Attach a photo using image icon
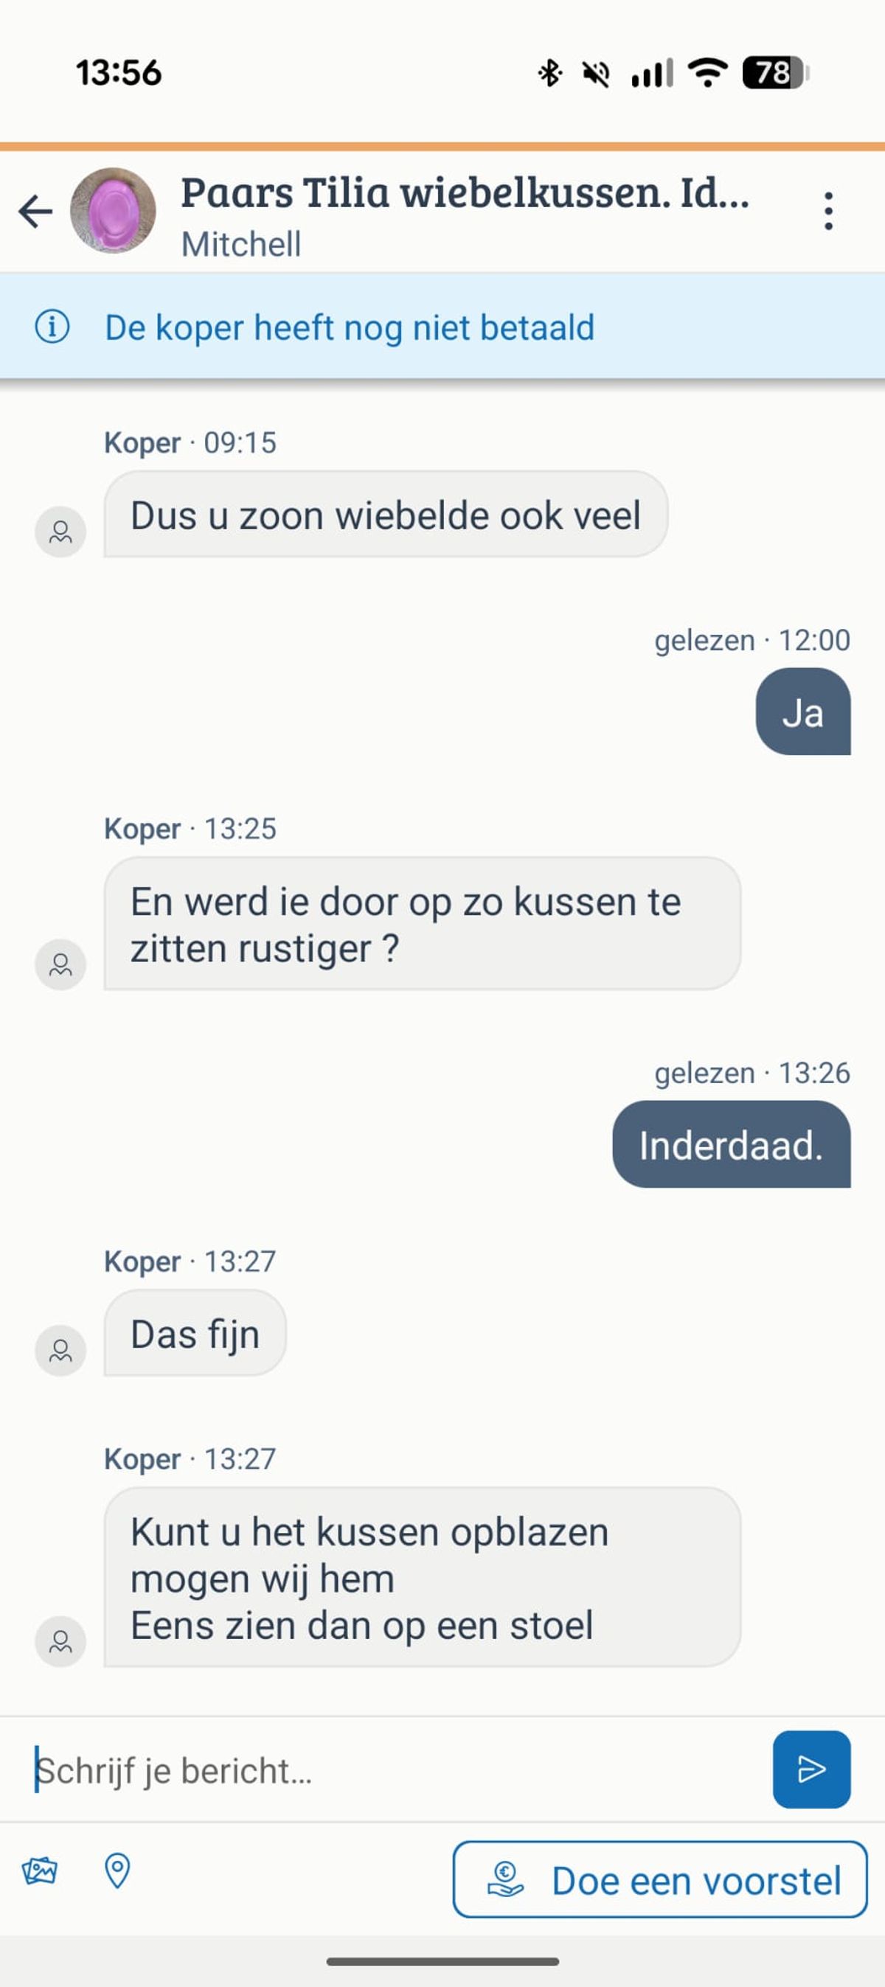 point(39,1871)
